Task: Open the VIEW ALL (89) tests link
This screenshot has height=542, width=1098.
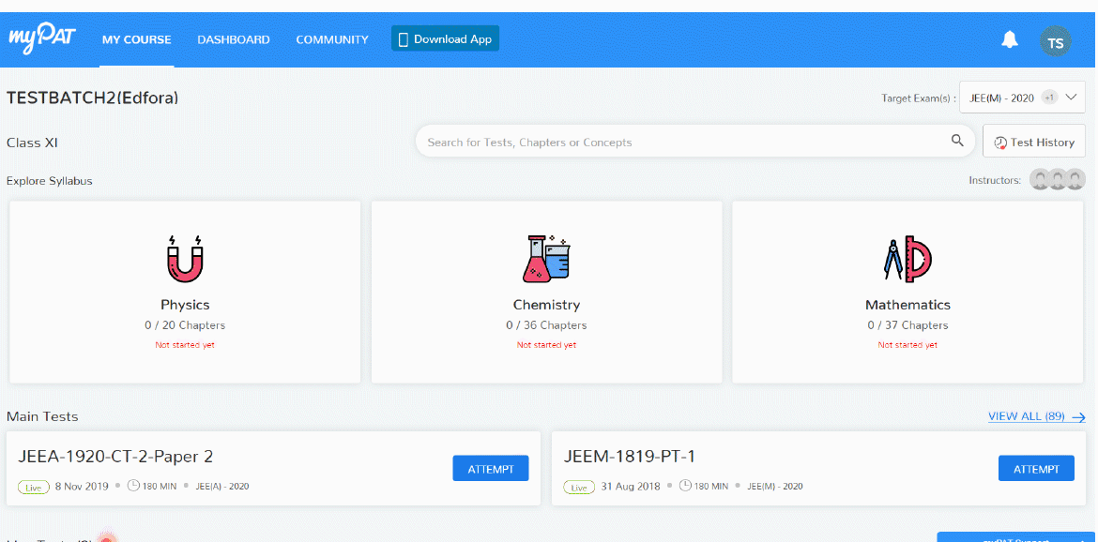Action: (1028, 416)
